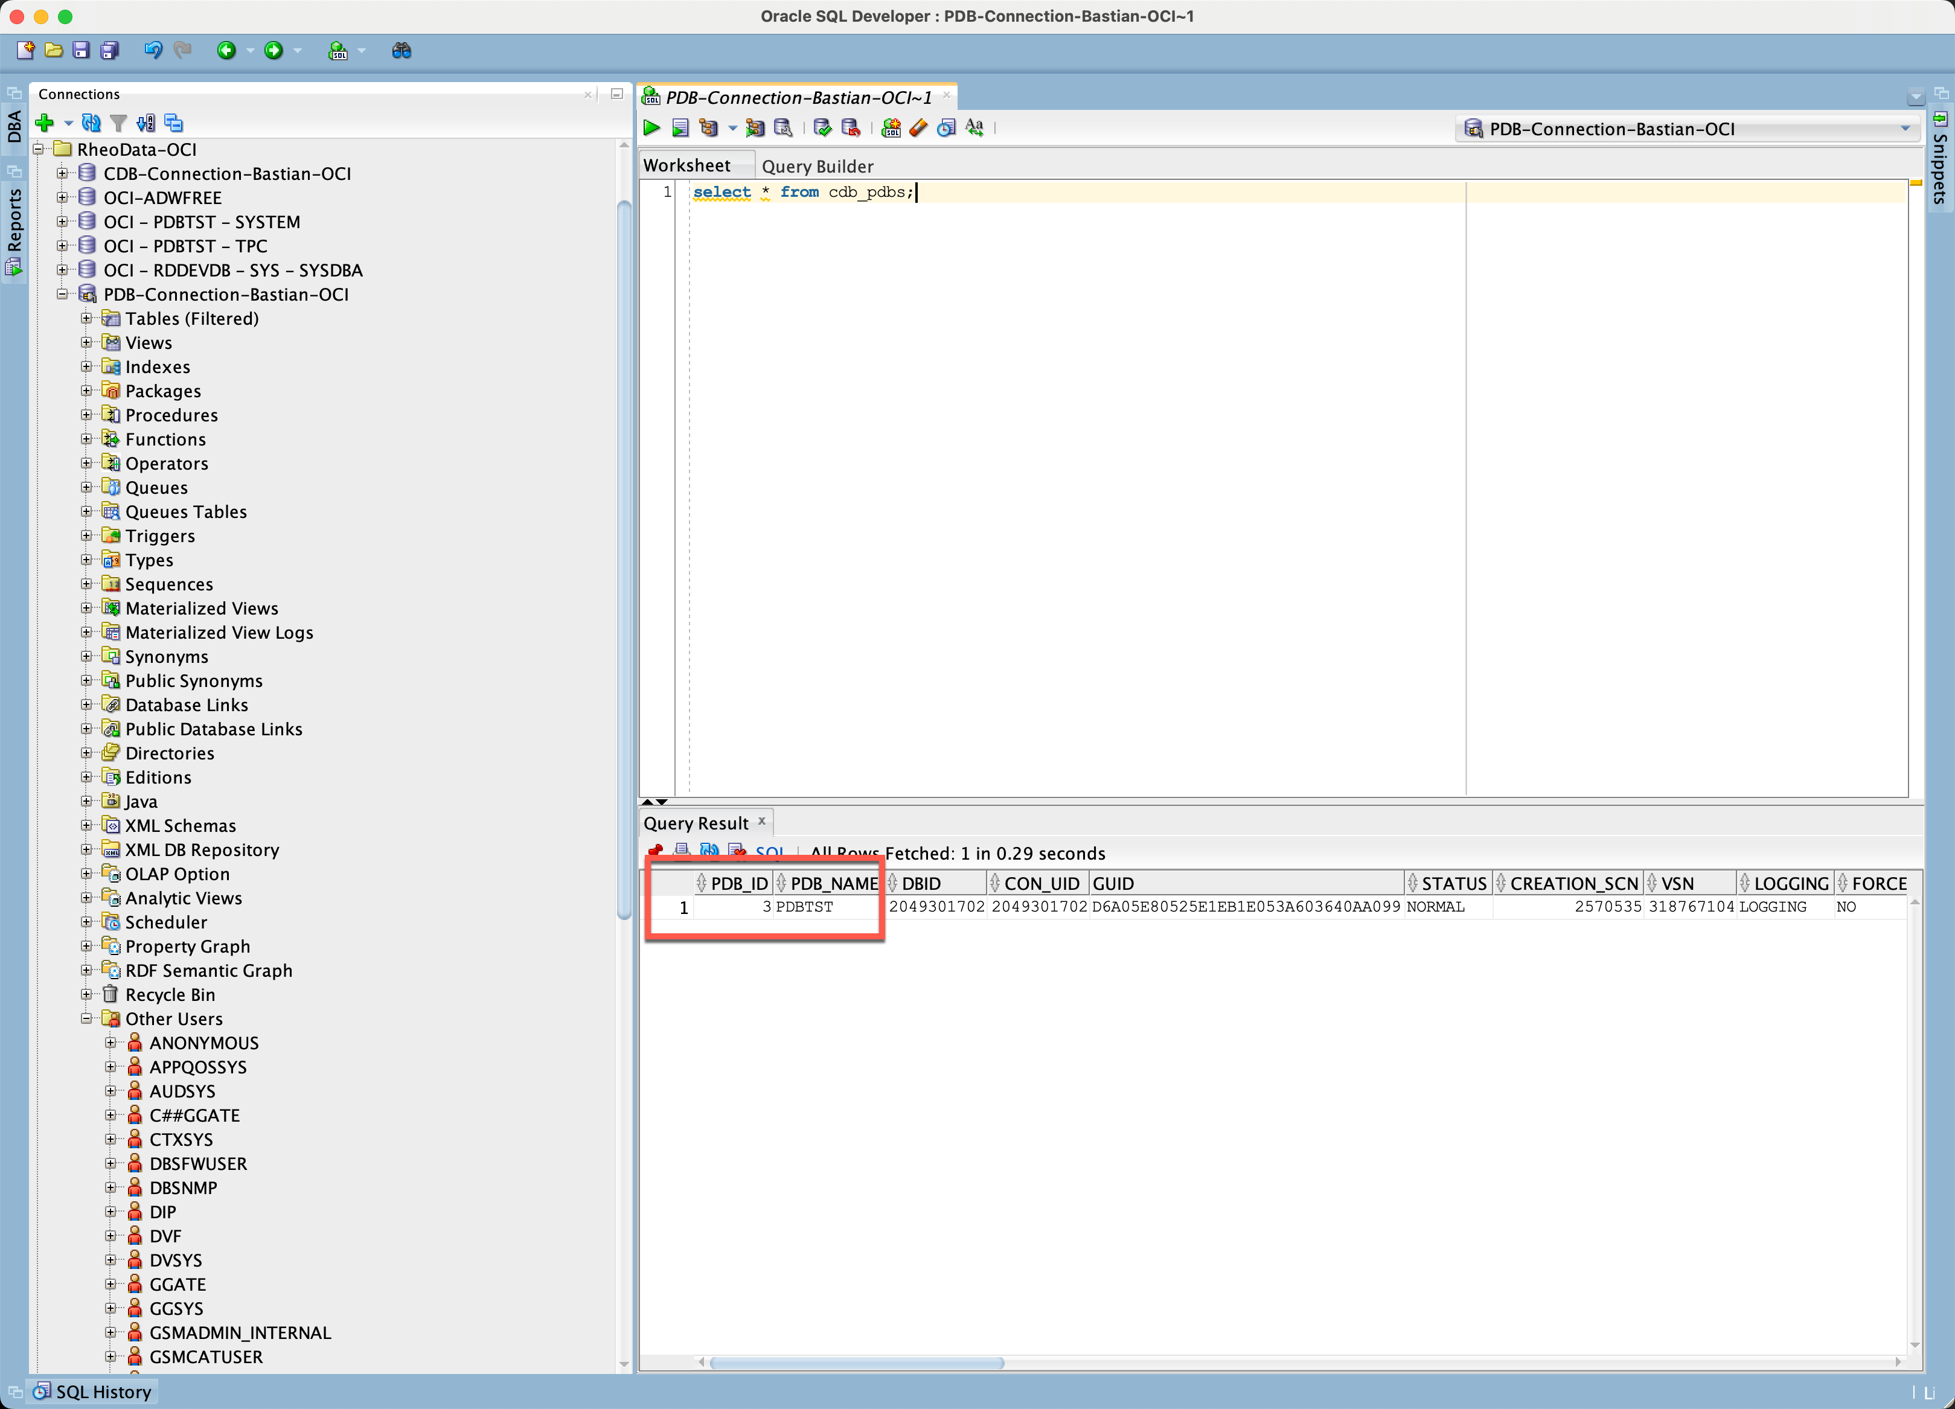1955x1409 pixels.
Task: Click the Connections filter funnel icon
Action: tap(119, 123)
